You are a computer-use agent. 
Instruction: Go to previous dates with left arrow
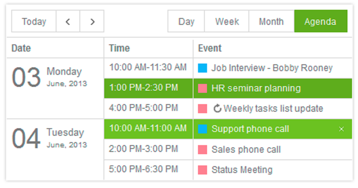pos(68,21)
